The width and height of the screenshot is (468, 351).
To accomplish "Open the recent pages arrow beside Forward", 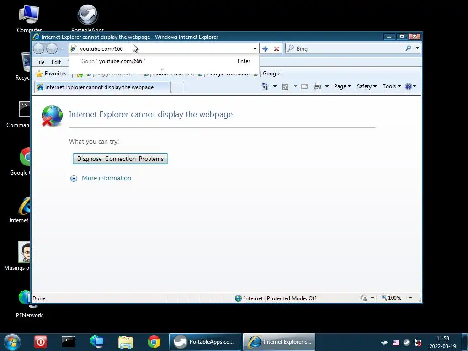I will [62, 48].
